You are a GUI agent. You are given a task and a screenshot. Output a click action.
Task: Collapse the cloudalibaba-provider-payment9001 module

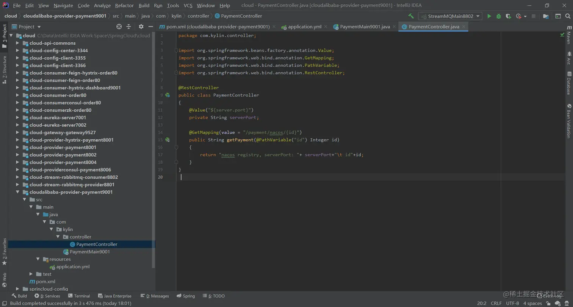click(17, 192)
